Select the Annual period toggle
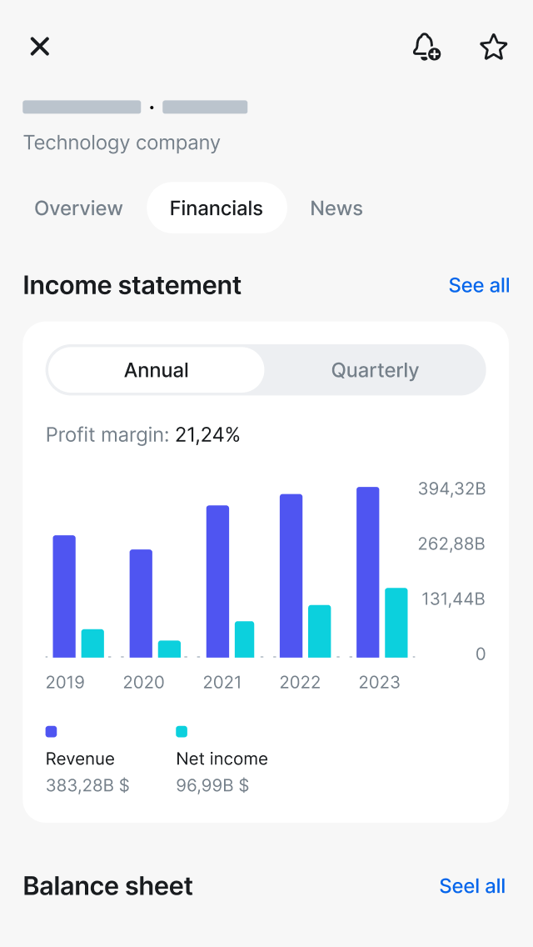The height and width of the screenshot is (947, 533). 157,370
